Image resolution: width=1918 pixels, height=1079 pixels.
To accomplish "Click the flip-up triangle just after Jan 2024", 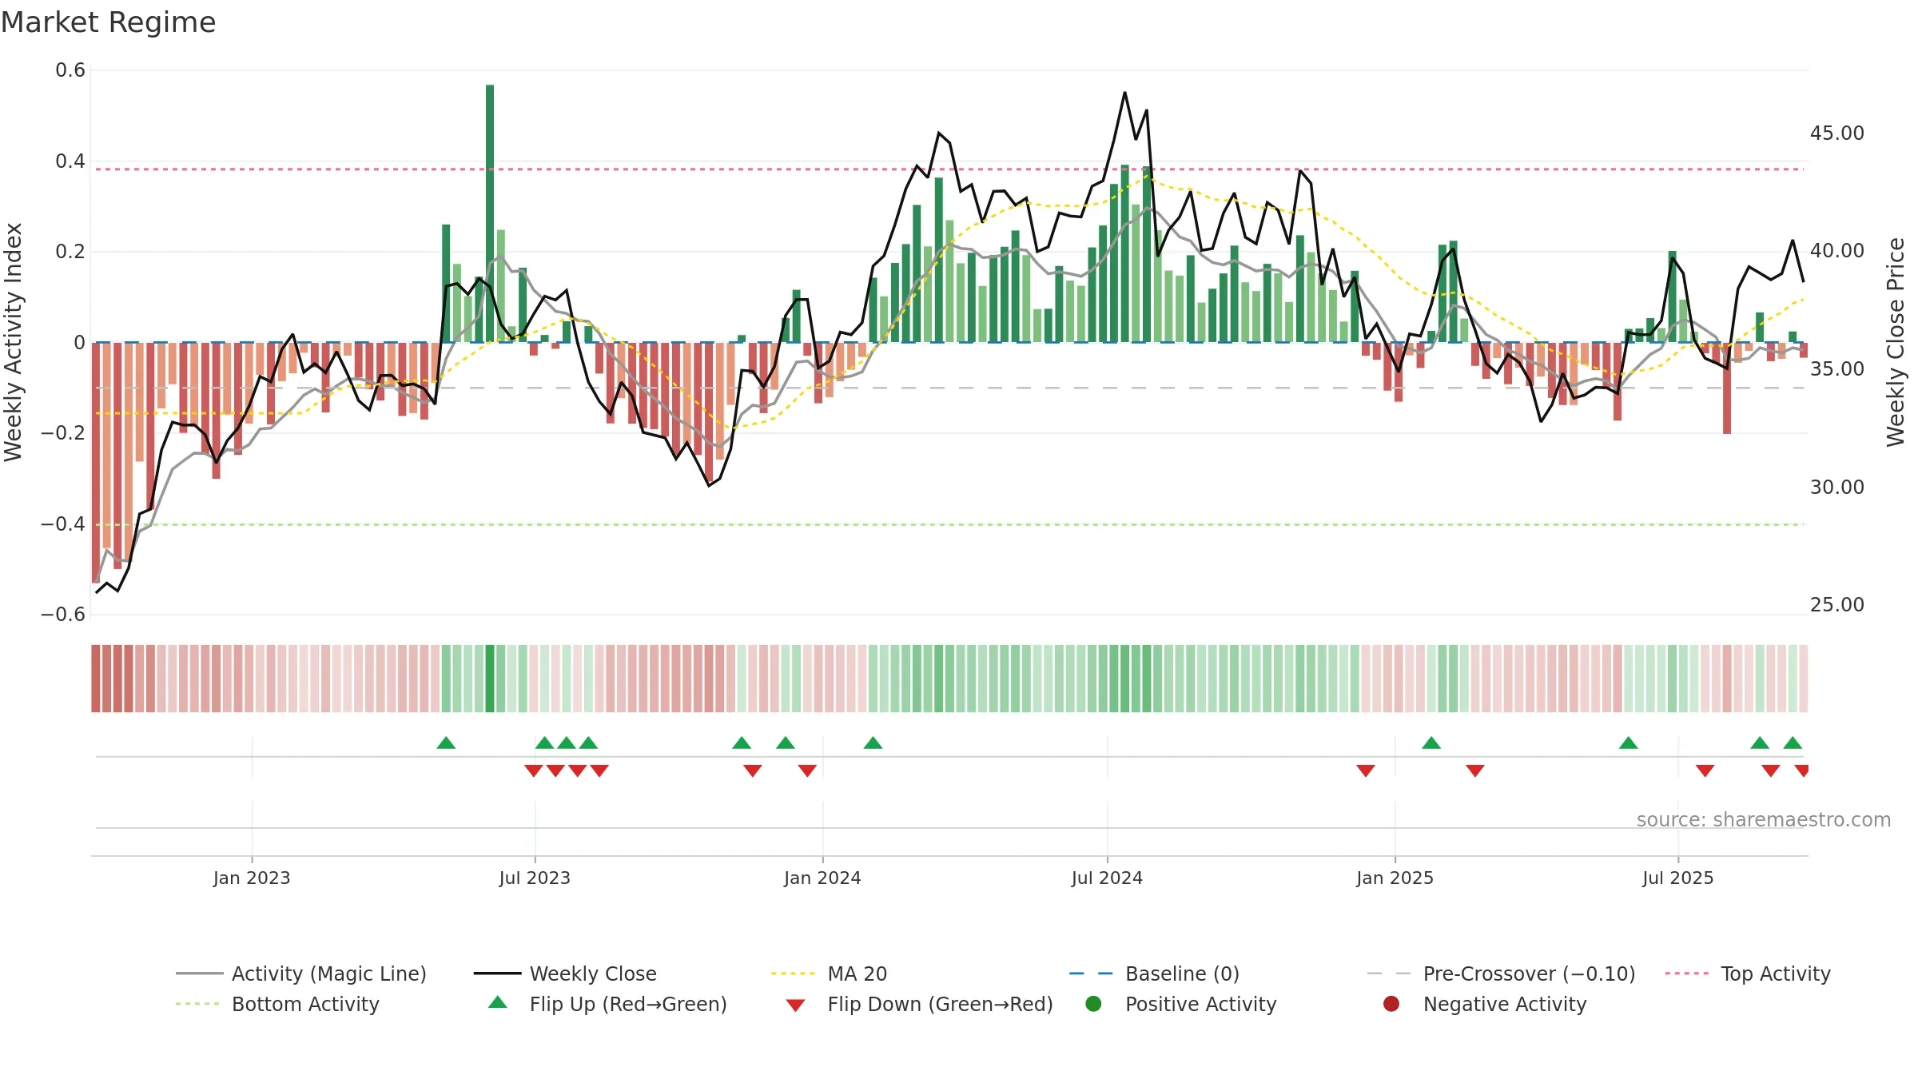I will pyautogui.click(x=873, y=743).
